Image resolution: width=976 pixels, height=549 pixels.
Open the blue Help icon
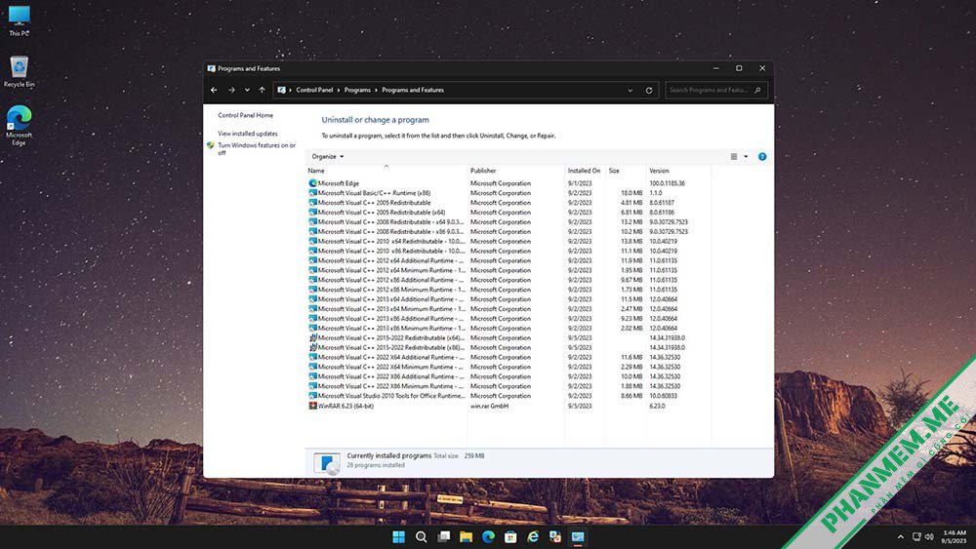pos(762,157)
